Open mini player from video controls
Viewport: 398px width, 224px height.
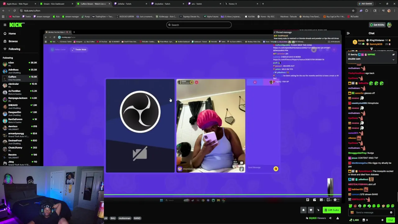[x=308, y=200]
